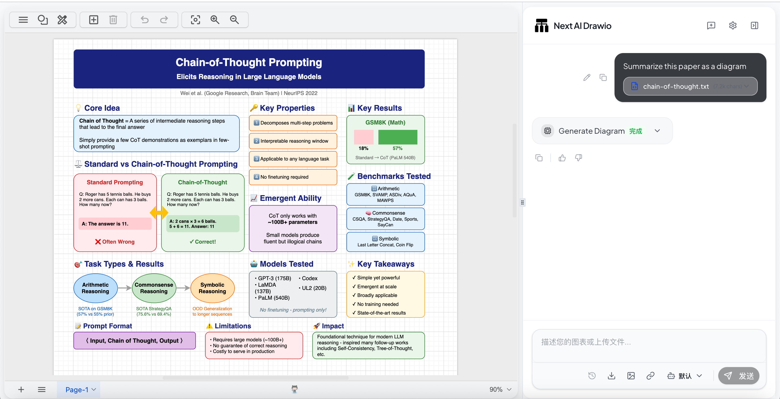Screen dimensions: 780x399
Task: Click the shapes panel icon
Action: [43, 20]
